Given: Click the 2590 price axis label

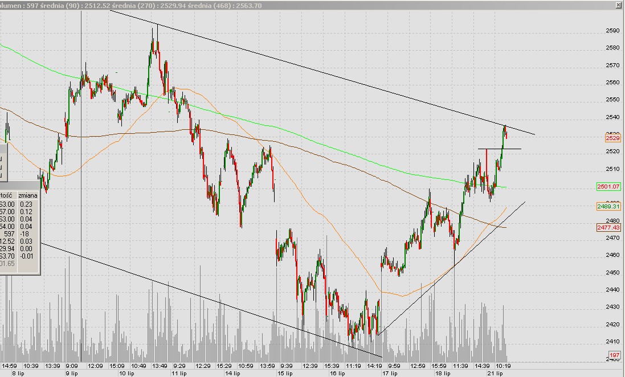Looking at the screenshot, I should [x=612, y=30].
